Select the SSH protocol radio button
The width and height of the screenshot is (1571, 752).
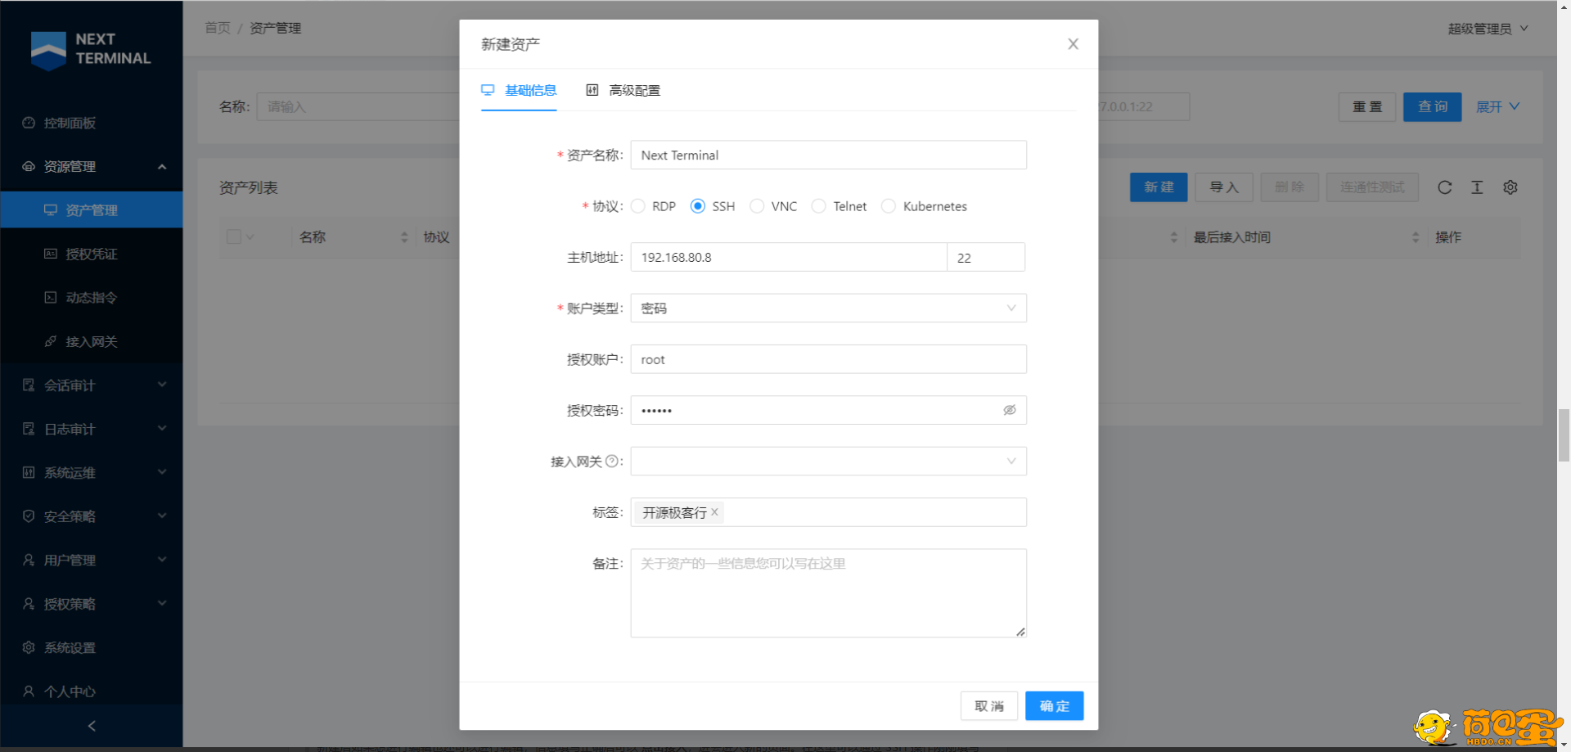pyautogui.click(x=698, y=206)
